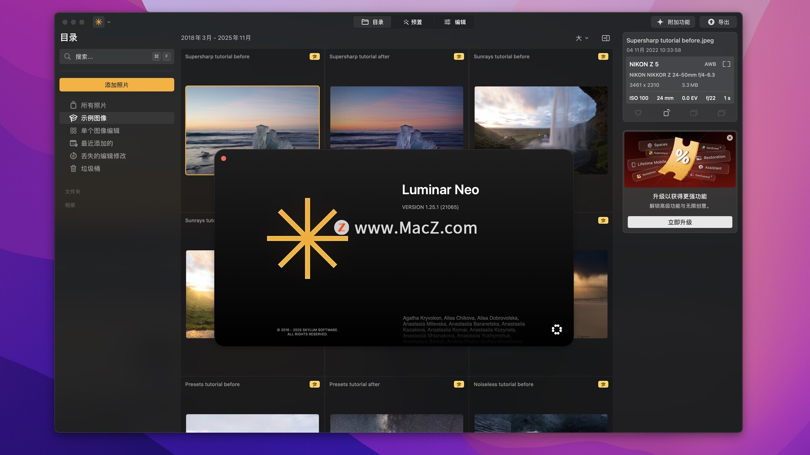810x455 pixels.
Task: Click the 添加照片 button
Action: (x=116, y=85)
